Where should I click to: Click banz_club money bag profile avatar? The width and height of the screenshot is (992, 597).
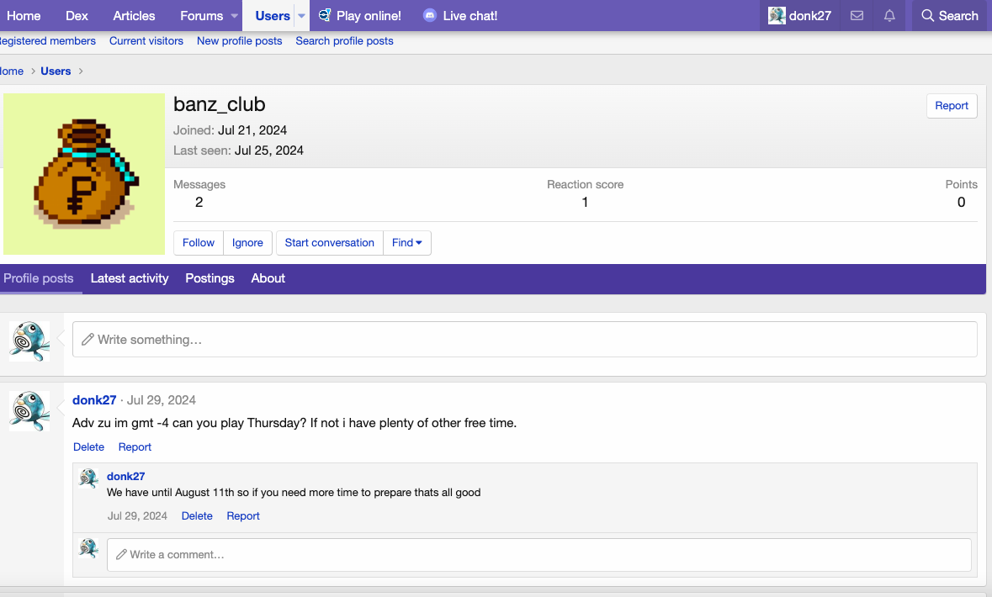pos(84,174)
